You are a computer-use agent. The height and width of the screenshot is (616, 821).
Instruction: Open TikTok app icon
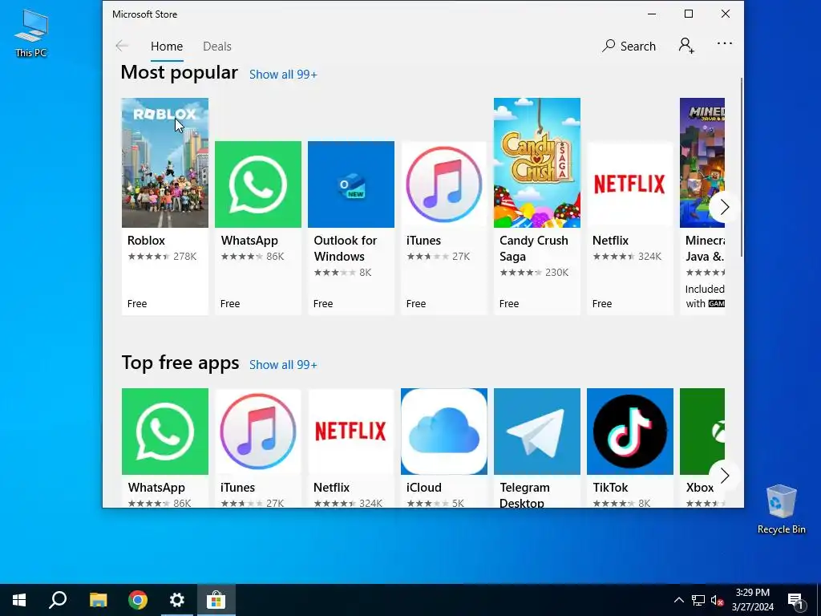[x=630, y=431]
